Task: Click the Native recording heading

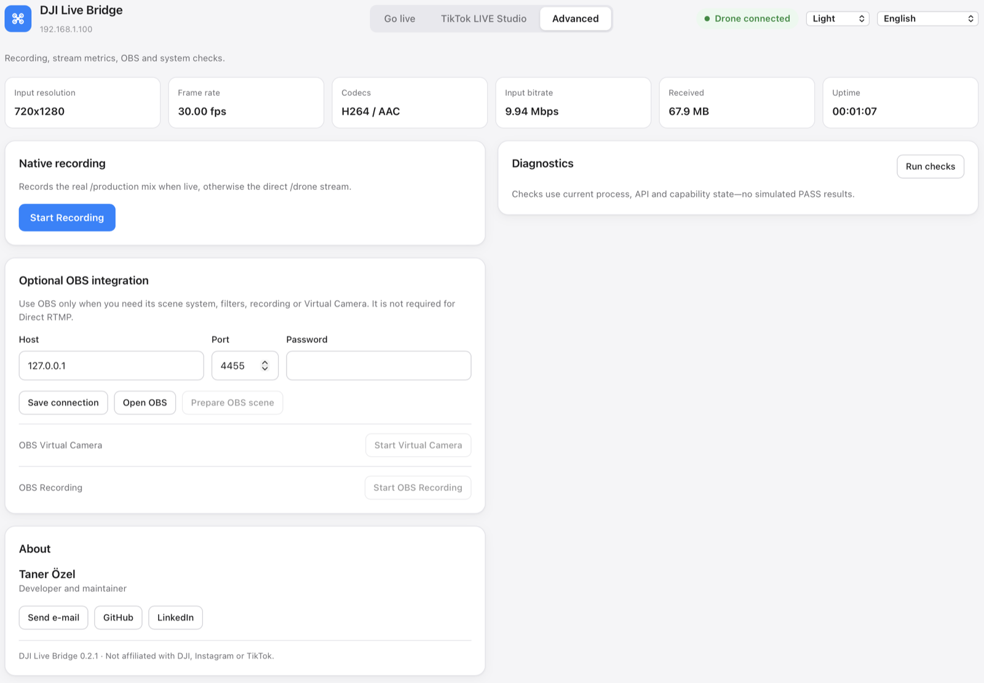Action: click(x=62, y=164)
